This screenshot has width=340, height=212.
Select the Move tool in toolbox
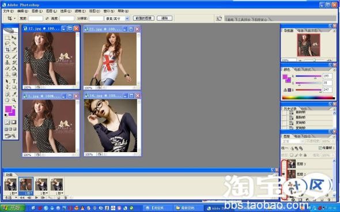(x=14, y=37)
